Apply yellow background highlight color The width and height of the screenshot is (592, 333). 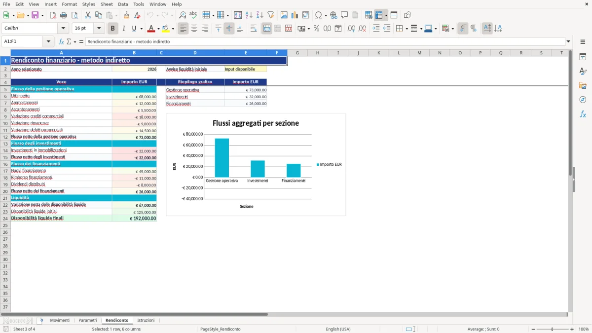click(166, 29)
